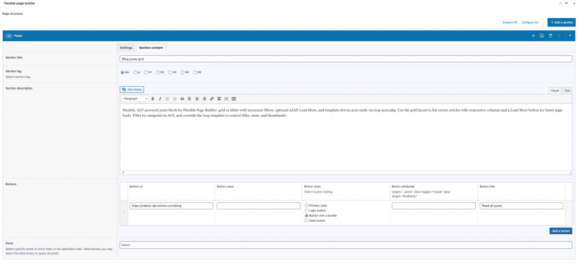This screenshot has width=578, height=263.
Task: Choose h1 as section tag
Action: (146, 73)
